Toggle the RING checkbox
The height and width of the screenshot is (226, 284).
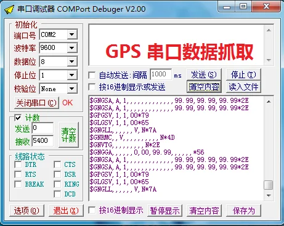pyautogui.click(x=57, y=184)
